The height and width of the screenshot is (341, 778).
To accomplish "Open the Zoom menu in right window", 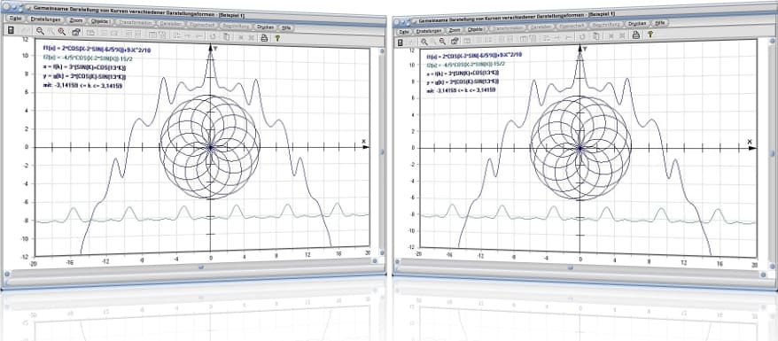I will tap(455, 30).
